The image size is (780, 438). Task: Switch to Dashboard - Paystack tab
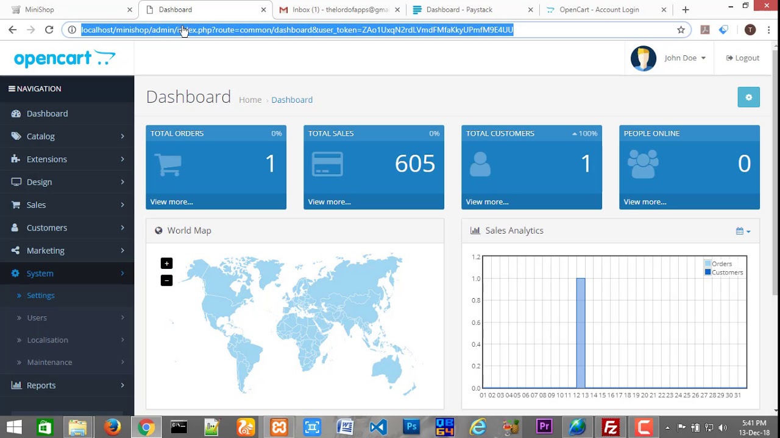[473, 10]
